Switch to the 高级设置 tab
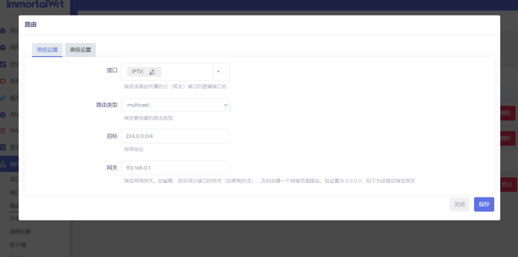This screenshot has width=518, height=257. pyautogui.click(x=80, y=50)
